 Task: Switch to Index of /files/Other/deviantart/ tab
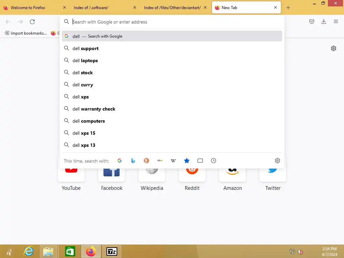(x=172, y=7)
